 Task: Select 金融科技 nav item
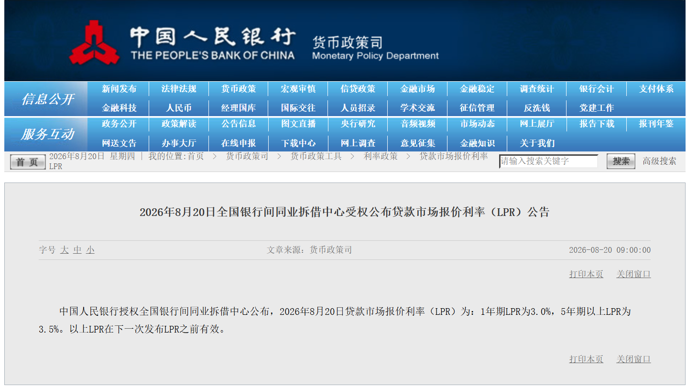tap(119, 108)
